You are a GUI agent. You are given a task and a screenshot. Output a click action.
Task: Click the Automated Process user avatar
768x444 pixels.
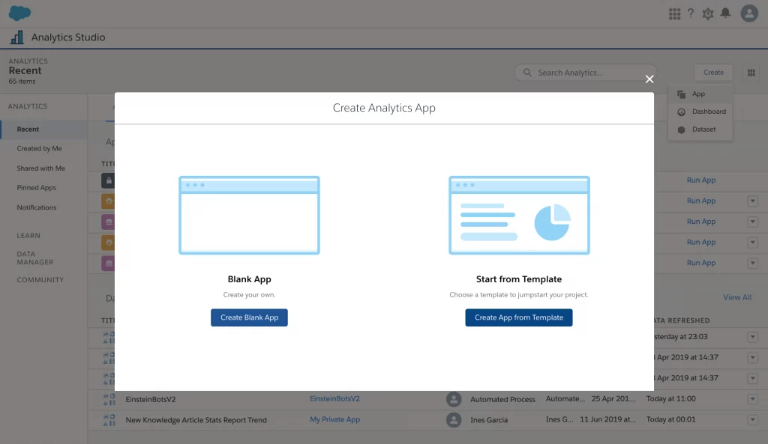pyautogui.click(x=454, y=399)
